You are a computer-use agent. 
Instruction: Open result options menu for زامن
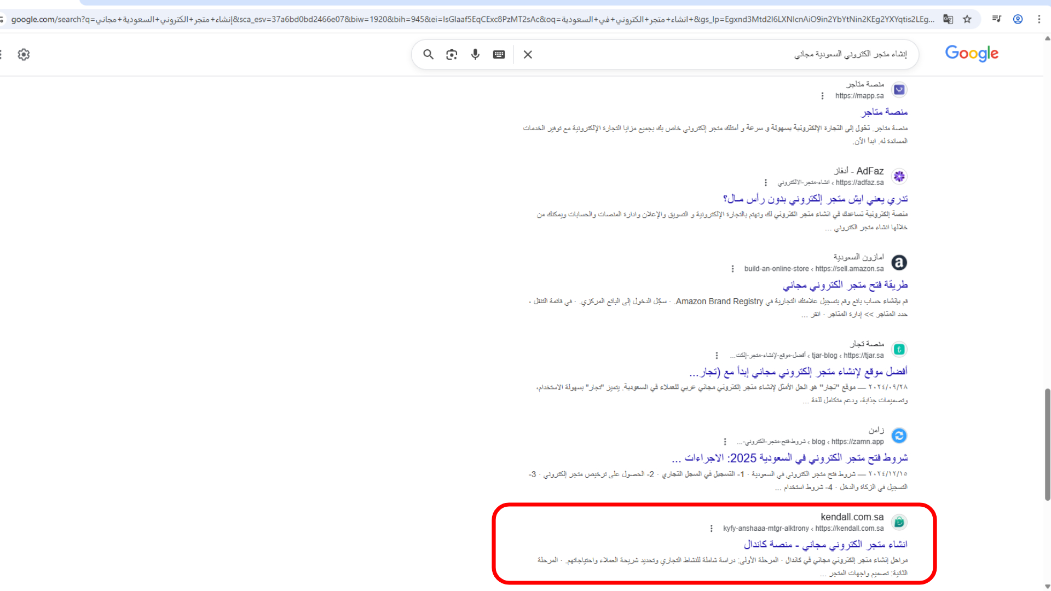[x=725, y=441]
